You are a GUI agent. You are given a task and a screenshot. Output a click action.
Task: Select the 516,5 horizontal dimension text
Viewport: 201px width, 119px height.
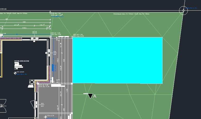[25, 28]
